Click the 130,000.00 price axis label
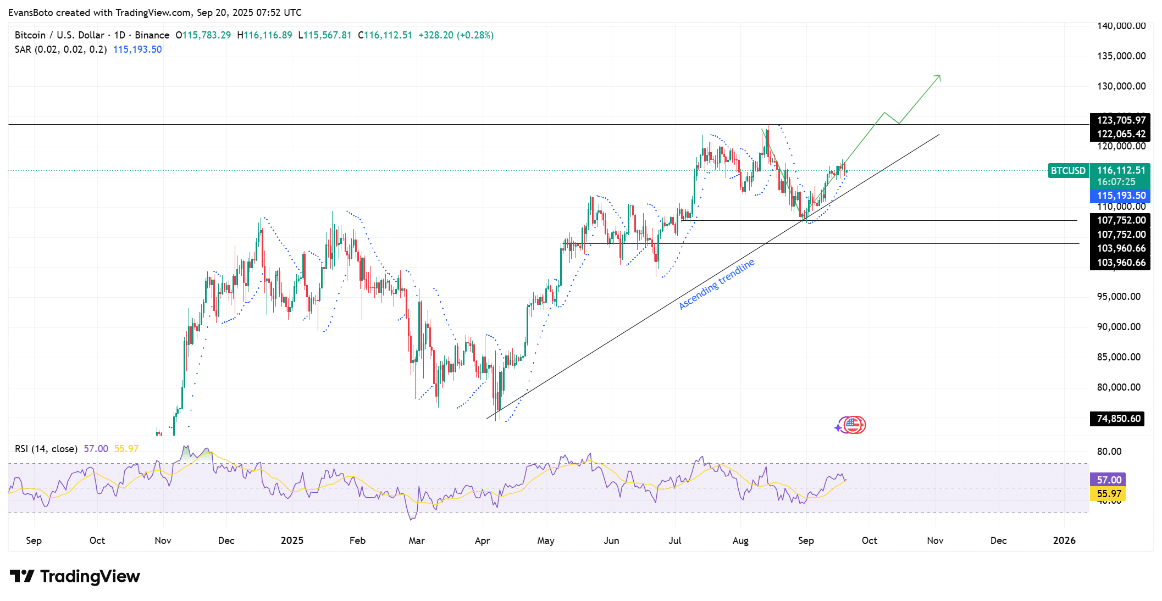This screenshot has width=1162, height=601. tap(1121, 86)
